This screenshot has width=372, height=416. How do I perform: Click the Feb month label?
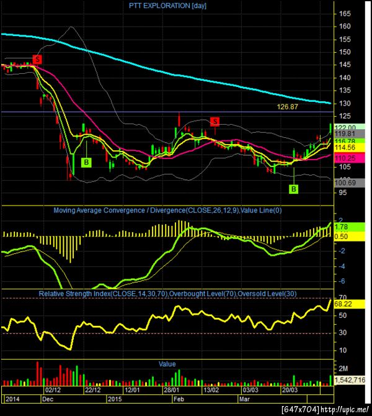pyautogui.click(x=179, y=399)
